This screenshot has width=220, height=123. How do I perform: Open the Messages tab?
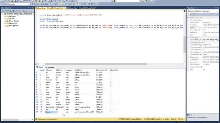coord(49,67)
